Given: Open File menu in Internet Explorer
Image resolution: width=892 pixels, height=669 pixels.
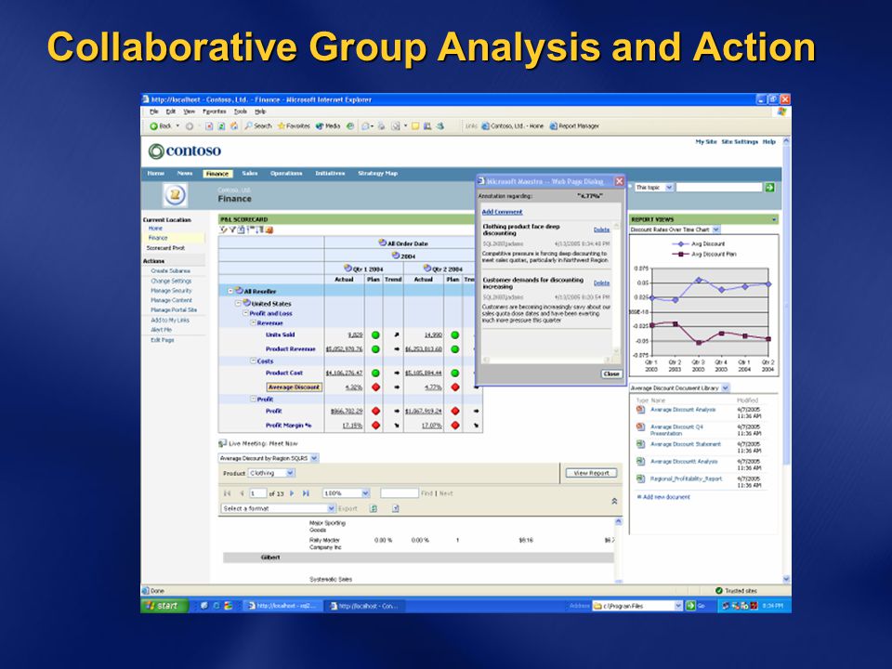Looking at the screenshot, I should point(153,111).
